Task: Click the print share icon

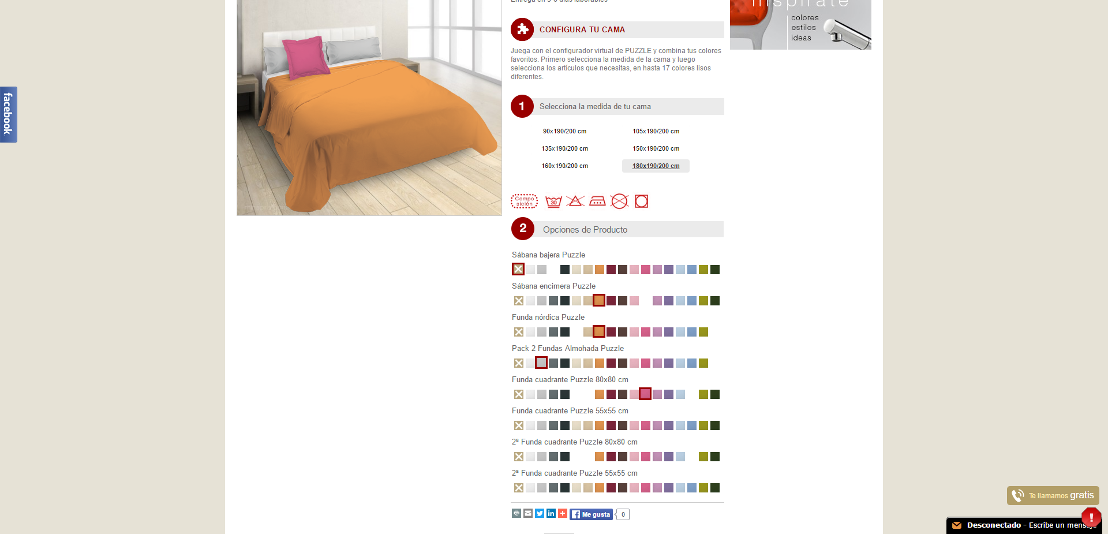Action: (516, 513)
